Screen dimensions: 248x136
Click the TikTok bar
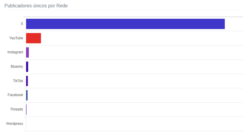(x=27, y=81)
